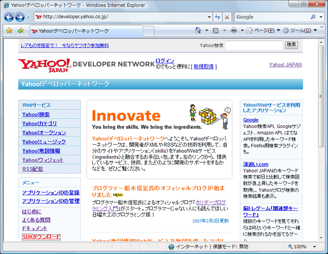Open the Yahoo!オークション link
Screen dimensions: 328x254
(44, 132)
